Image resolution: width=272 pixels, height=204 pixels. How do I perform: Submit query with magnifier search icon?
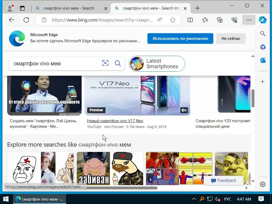point(118,63)
